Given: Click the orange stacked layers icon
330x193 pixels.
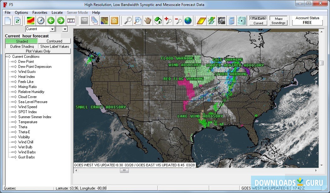Looking at the screenshot, I should [115, 20].
